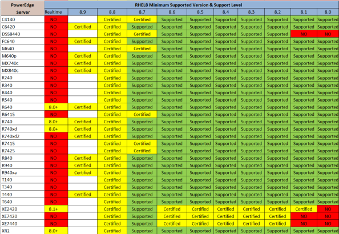Select the 8.1 NO cell for XE7440
The image size is (339, 234).
pos(304,224)
